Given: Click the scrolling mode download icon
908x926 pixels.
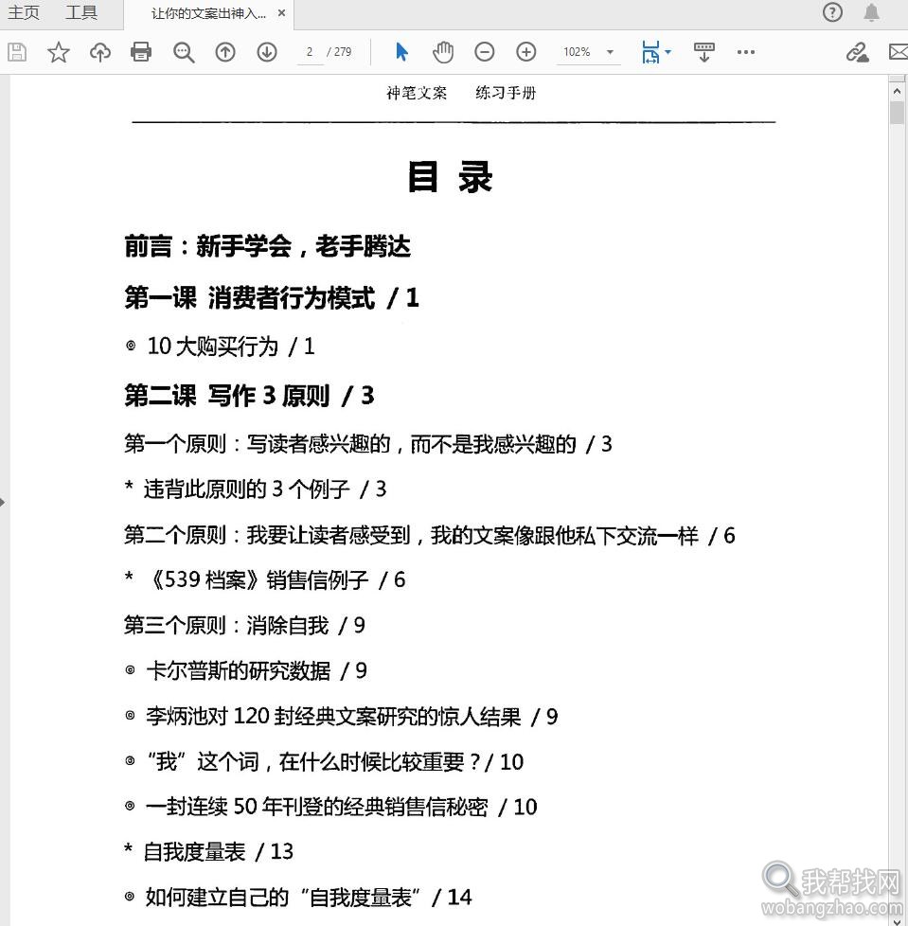Looking at the screenshot, I should click(703, 52).
